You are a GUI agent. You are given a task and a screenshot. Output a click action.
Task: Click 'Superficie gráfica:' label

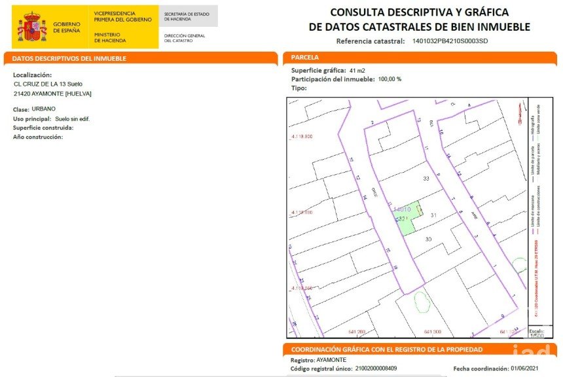(318, 71)
